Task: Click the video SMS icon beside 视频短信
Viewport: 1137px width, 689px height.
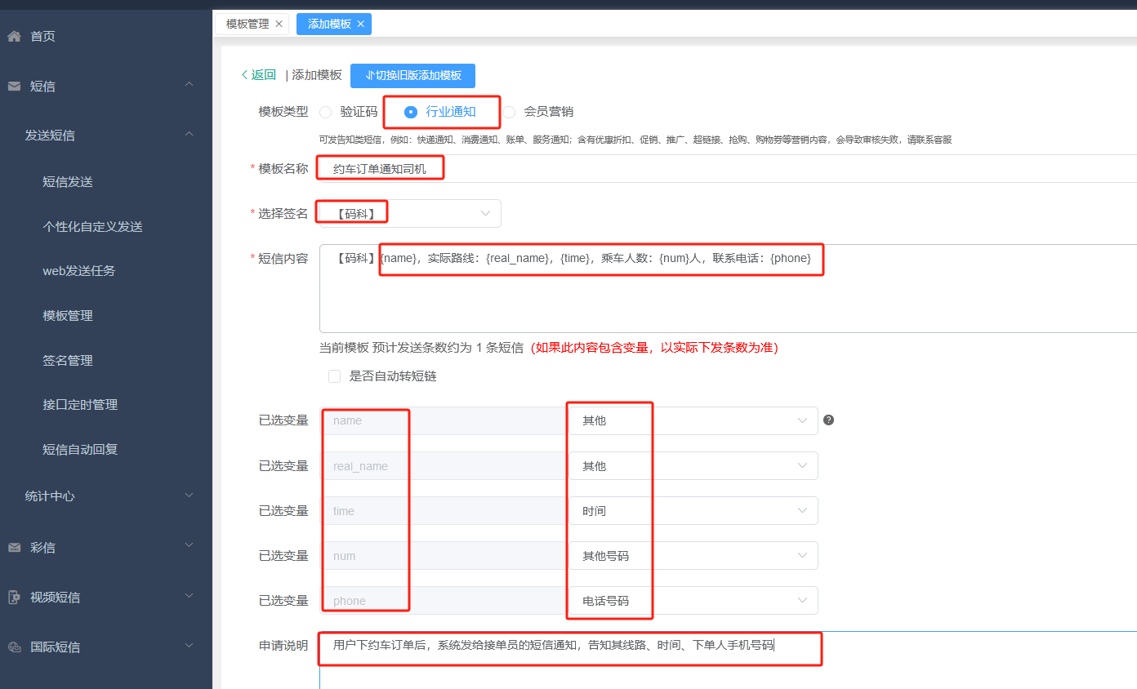Action: click(x=14, y=598)
